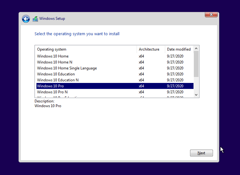Select Windows 10 Education entry

(115, 74)
